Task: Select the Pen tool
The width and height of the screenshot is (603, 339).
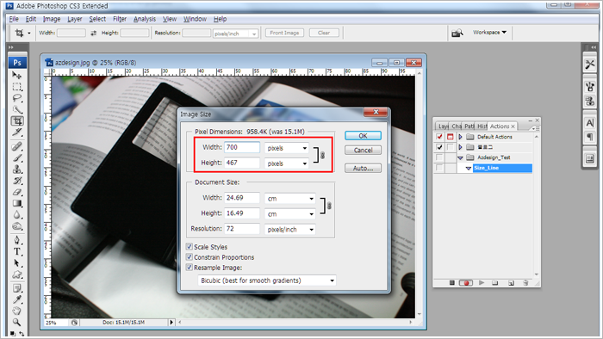Action: point(17,240)
